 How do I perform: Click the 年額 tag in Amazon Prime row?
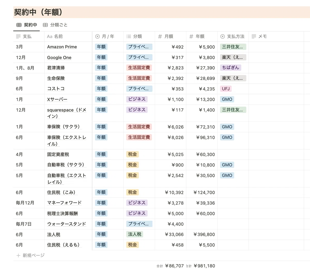[x=101, y=47]
